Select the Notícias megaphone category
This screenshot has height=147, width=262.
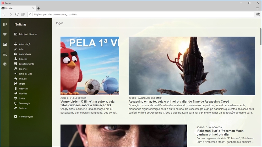[x=20, y=93]
